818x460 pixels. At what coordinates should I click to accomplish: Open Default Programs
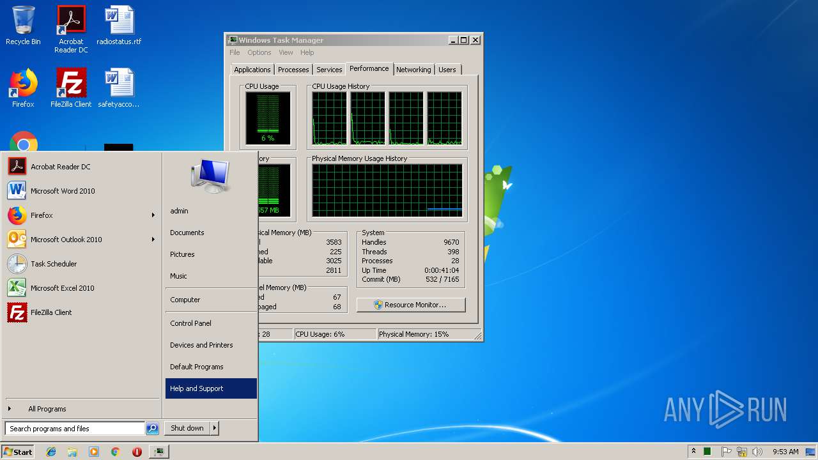point(211,367)
